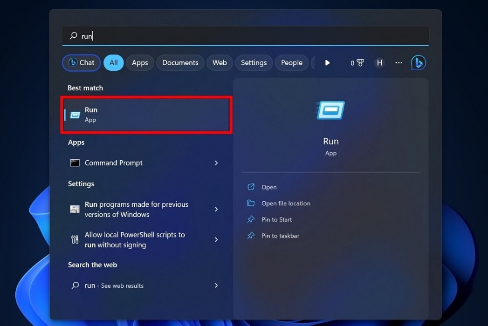Image resolution: width=488 pixels, height=326 pixels.
Task: Select the People search filter
Action: point(291,62)
